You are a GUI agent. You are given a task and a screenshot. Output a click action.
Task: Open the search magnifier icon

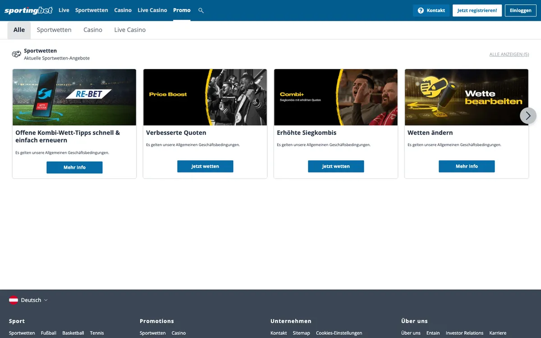tap(201, 10)
